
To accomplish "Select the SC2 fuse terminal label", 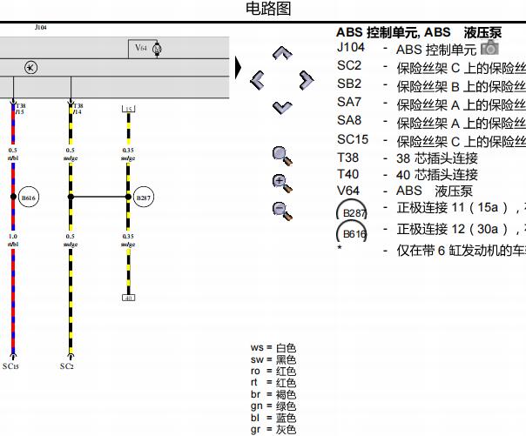I will (67, 366).
